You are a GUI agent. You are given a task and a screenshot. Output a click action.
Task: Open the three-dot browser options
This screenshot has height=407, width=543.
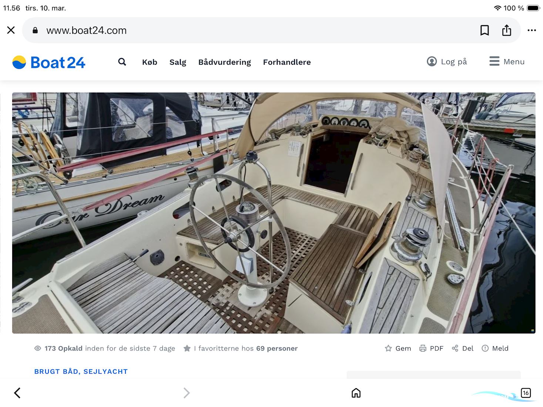coord(532,30)
